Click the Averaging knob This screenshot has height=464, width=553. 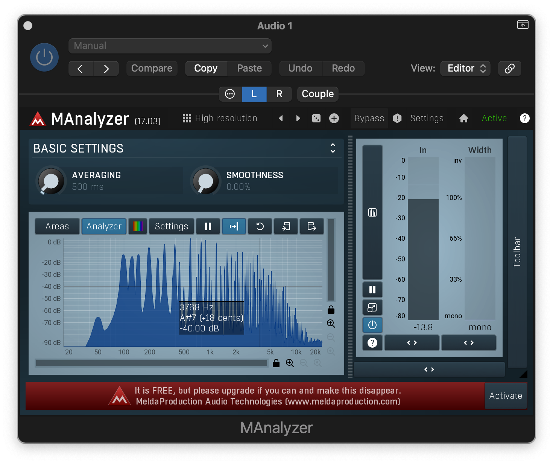pos(51,181)
